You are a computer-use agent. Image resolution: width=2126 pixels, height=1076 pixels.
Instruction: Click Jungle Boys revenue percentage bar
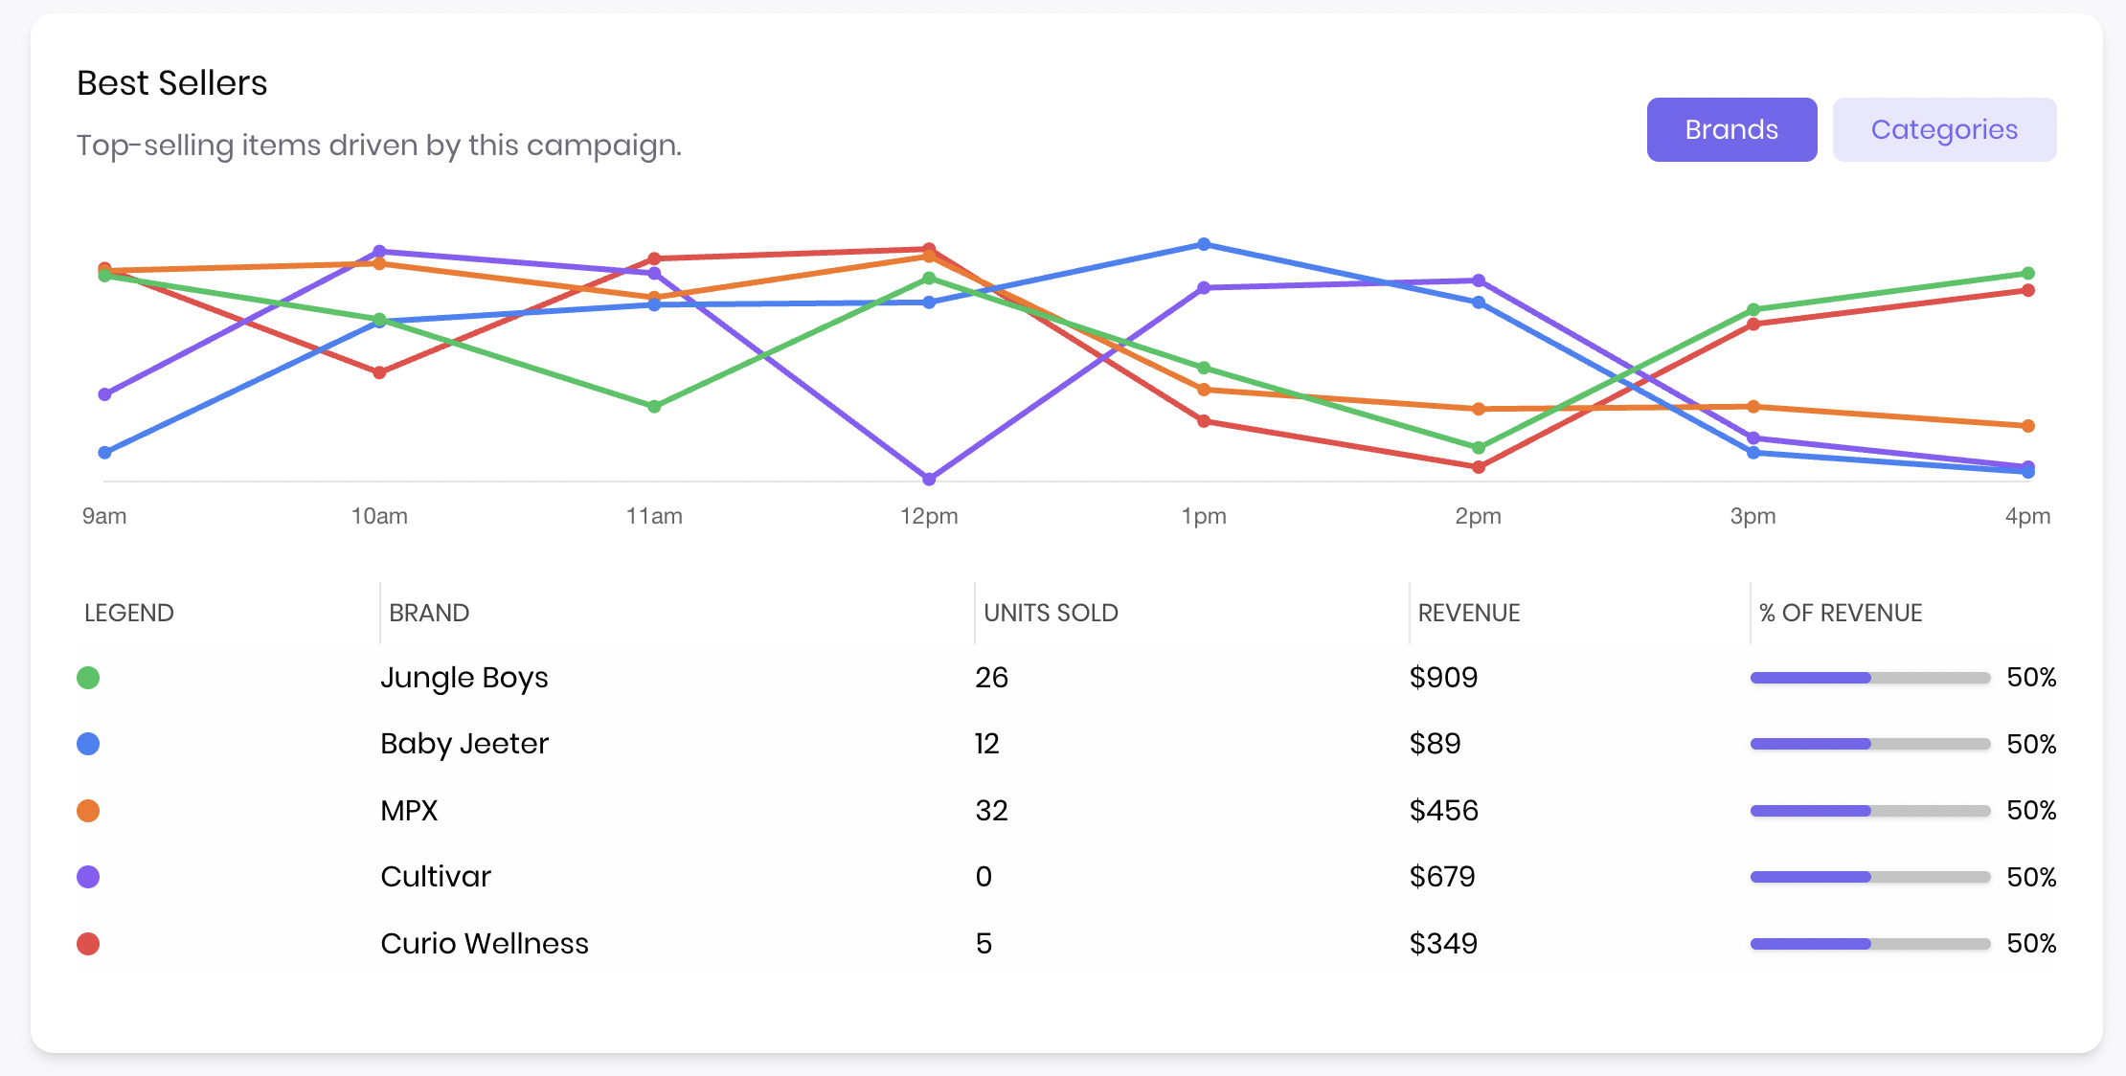coord(1869,678)
